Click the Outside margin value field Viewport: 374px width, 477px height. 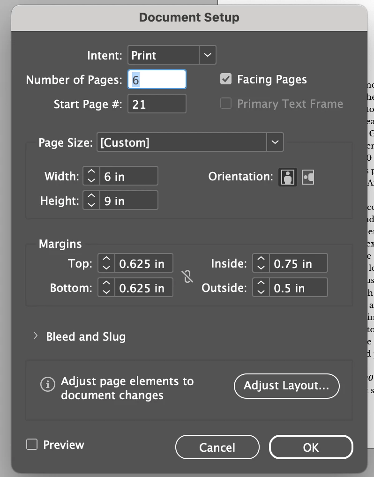point(299,288)
